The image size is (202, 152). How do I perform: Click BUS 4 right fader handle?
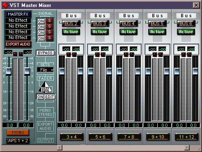138,71
